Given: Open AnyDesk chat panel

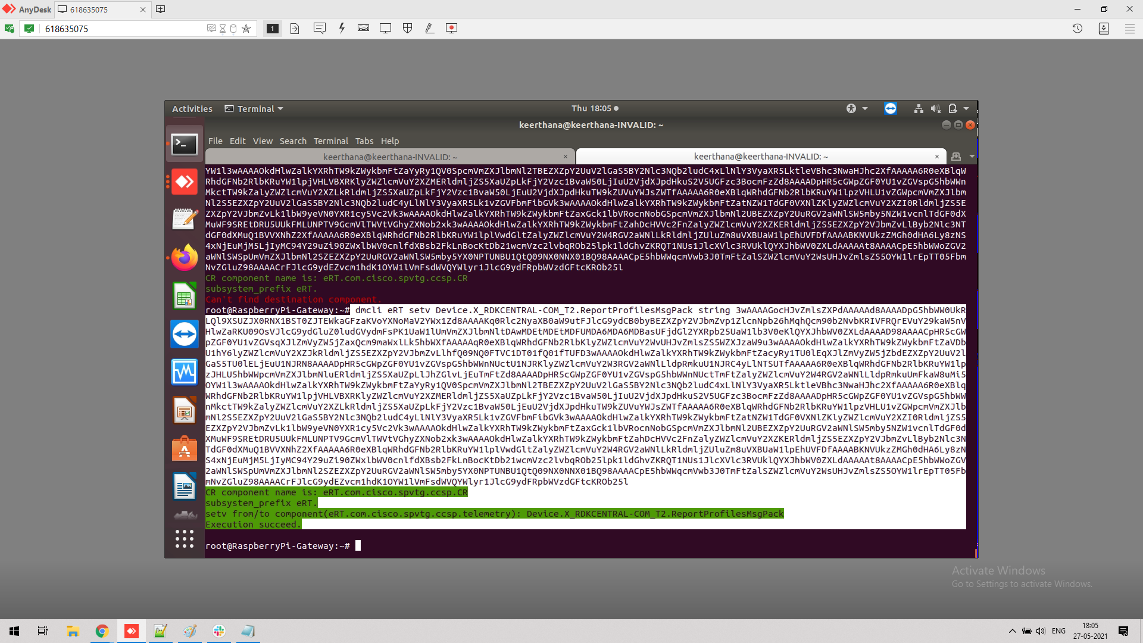Looking at the screenshot, I should [320, 29].
